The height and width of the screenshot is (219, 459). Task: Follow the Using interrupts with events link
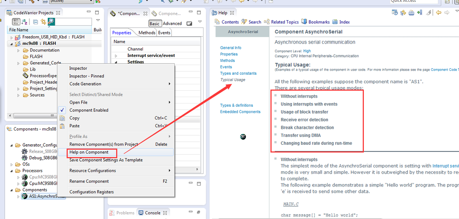click(x=309, y=104)
